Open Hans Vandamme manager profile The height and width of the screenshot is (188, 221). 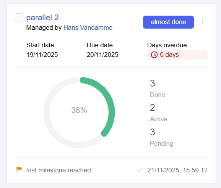coord(88,27)
